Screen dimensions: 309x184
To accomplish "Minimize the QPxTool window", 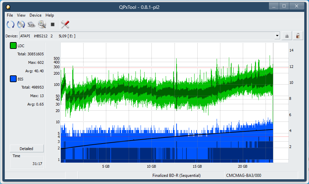I will click(x=274, y=6).
